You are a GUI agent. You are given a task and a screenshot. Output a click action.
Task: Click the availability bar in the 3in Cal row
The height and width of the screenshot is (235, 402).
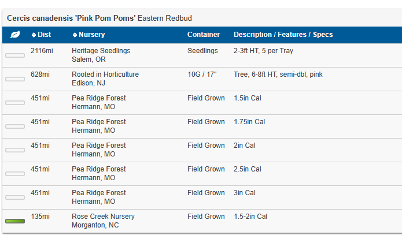click(15, 197)
